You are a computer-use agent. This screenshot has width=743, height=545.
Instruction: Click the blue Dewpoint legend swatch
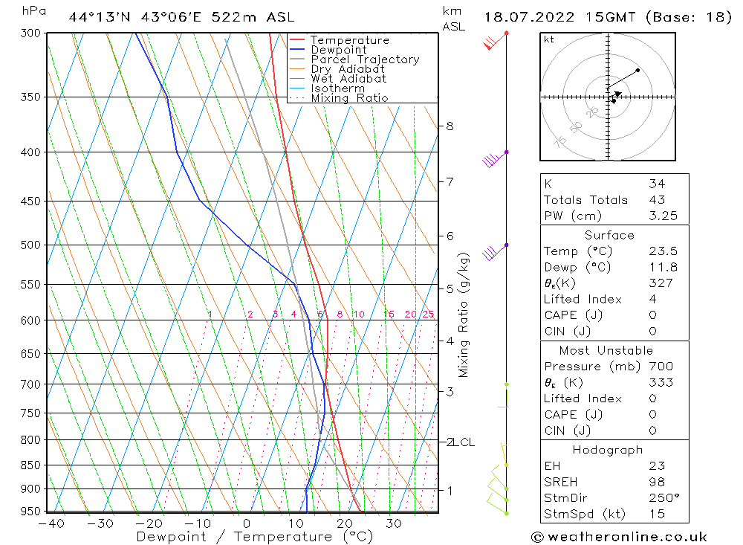click(297, 49)
